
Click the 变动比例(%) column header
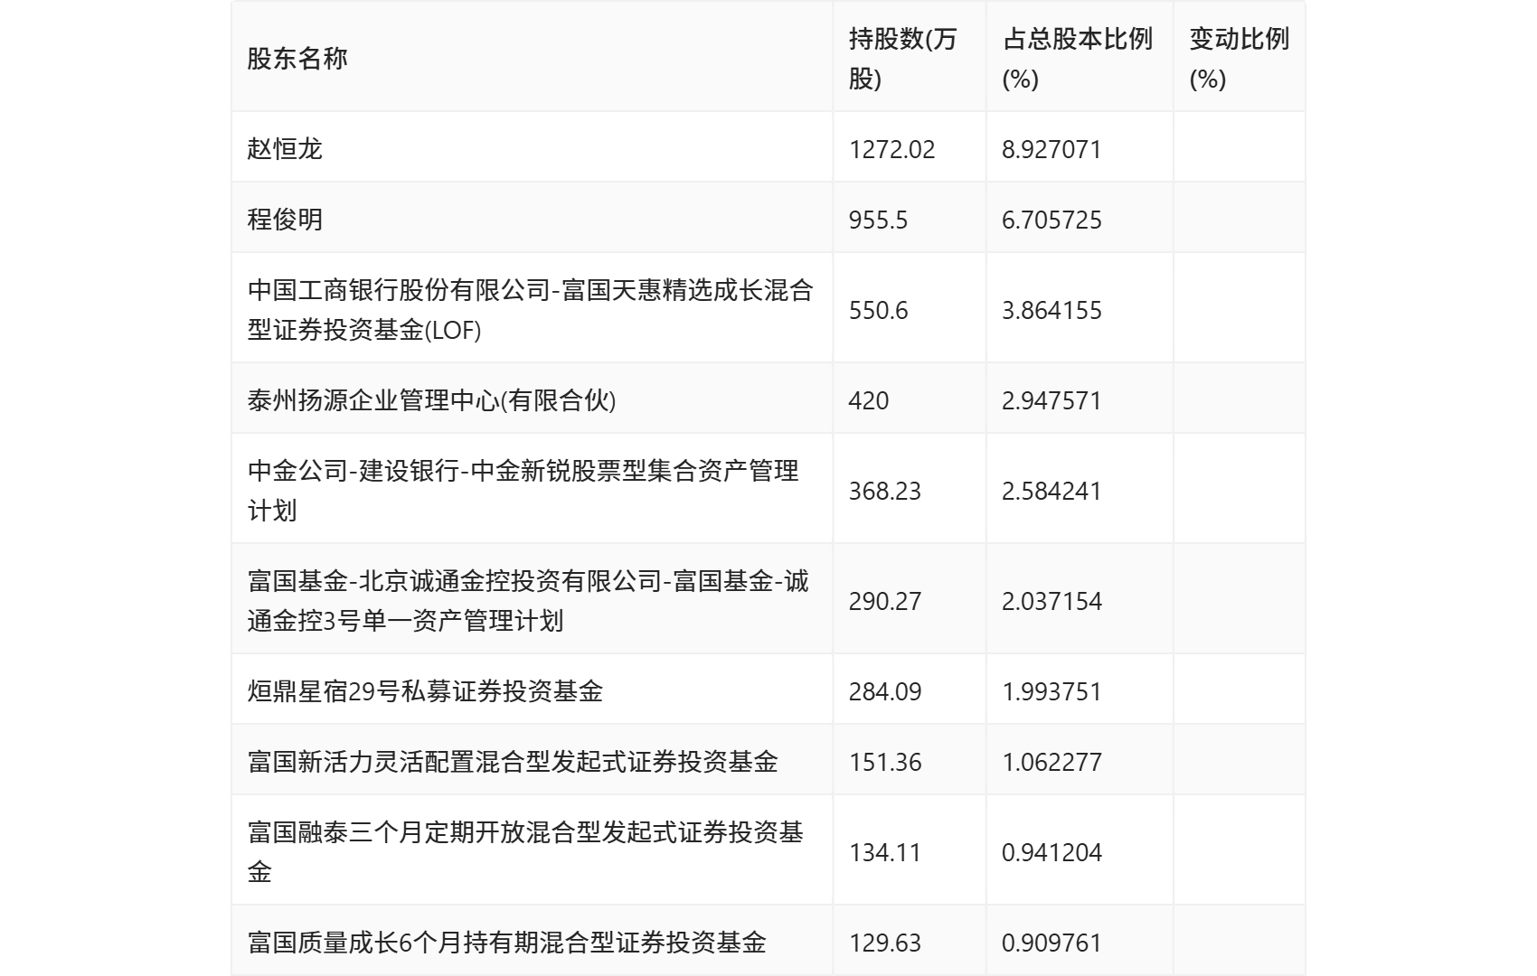tap(1239, 59)
